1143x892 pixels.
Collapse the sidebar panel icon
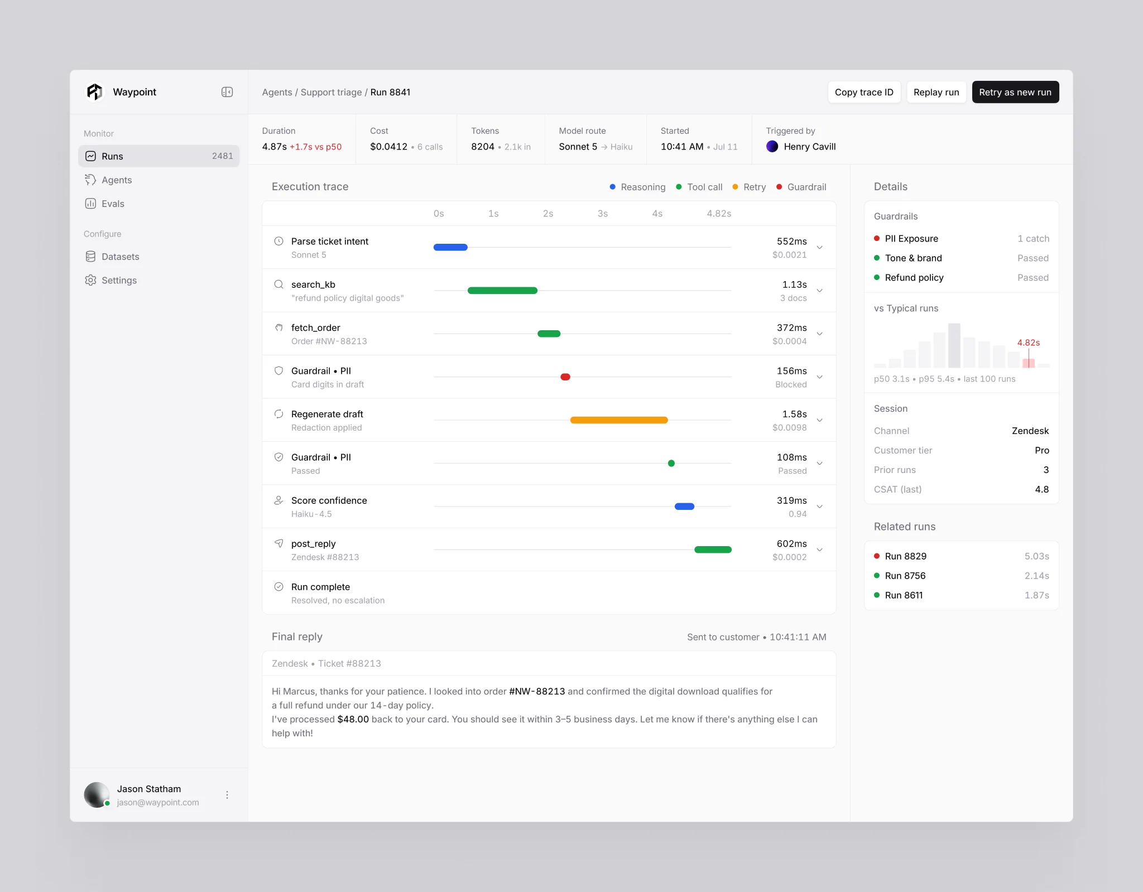coord(227,92)
